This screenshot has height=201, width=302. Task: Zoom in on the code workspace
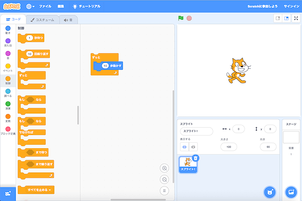(164, 168)
